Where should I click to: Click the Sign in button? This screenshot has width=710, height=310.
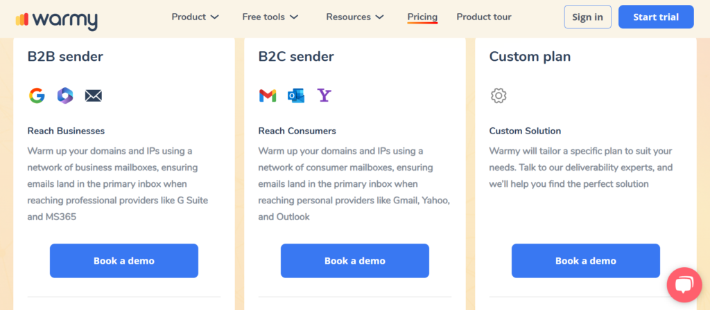587,17
